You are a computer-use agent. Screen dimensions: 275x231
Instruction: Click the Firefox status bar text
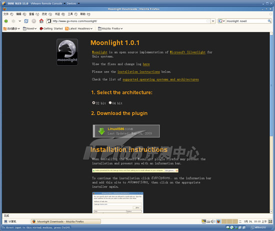[x=6, y=215]
